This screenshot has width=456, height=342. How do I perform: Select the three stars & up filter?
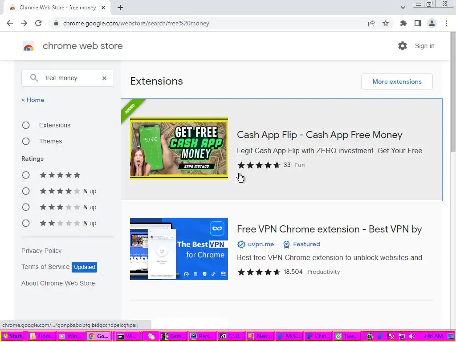click(26, 207)
